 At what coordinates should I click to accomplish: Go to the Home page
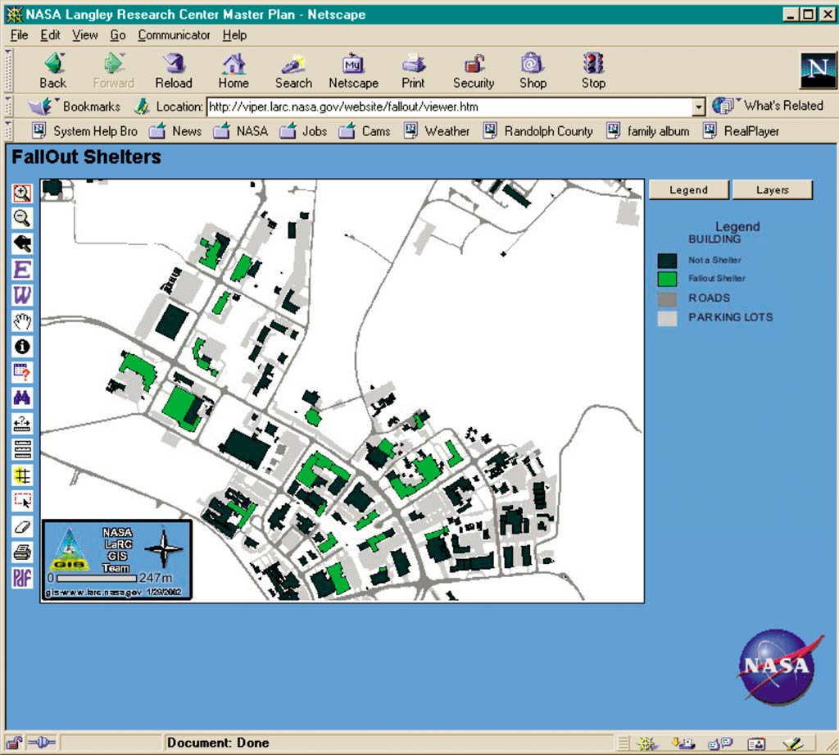(234, 70)
